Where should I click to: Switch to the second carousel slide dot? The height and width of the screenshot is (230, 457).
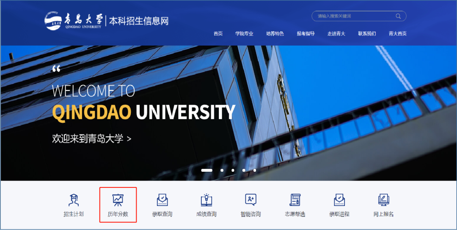(x=222, y=170)
